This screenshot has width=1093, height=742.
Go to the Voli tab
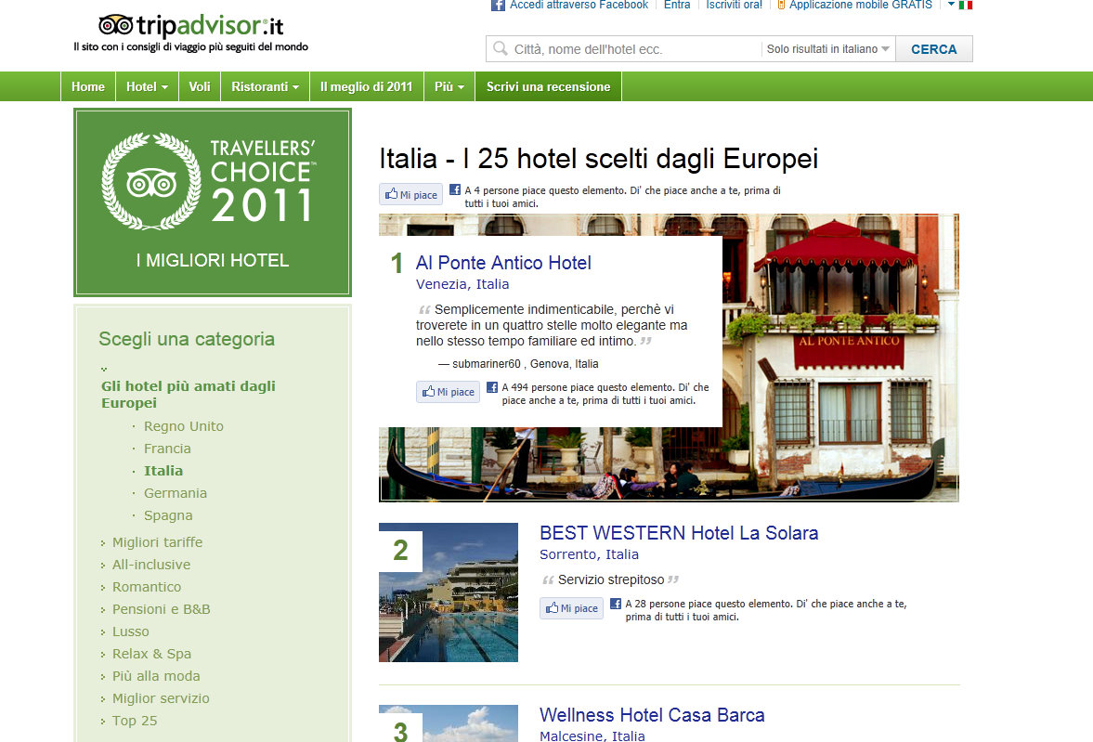click(x=200, y=86)
